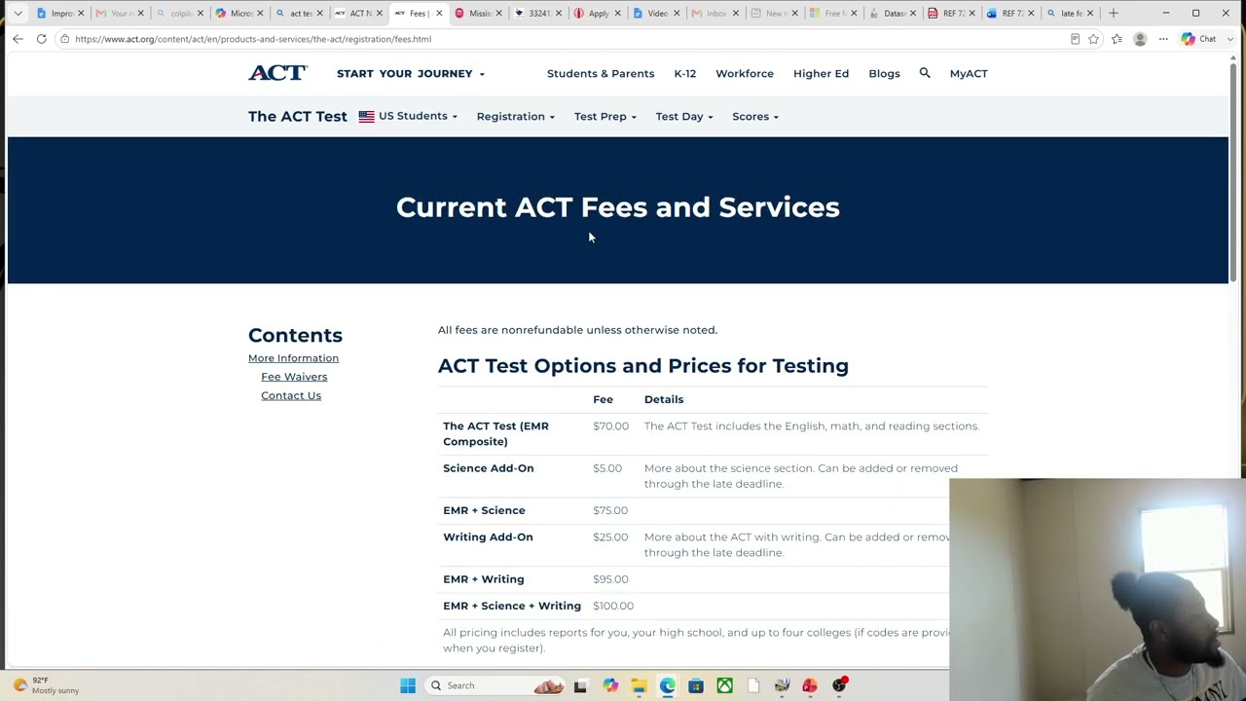Open Copilot Chat in browser toolbar

pos(1198,39)
